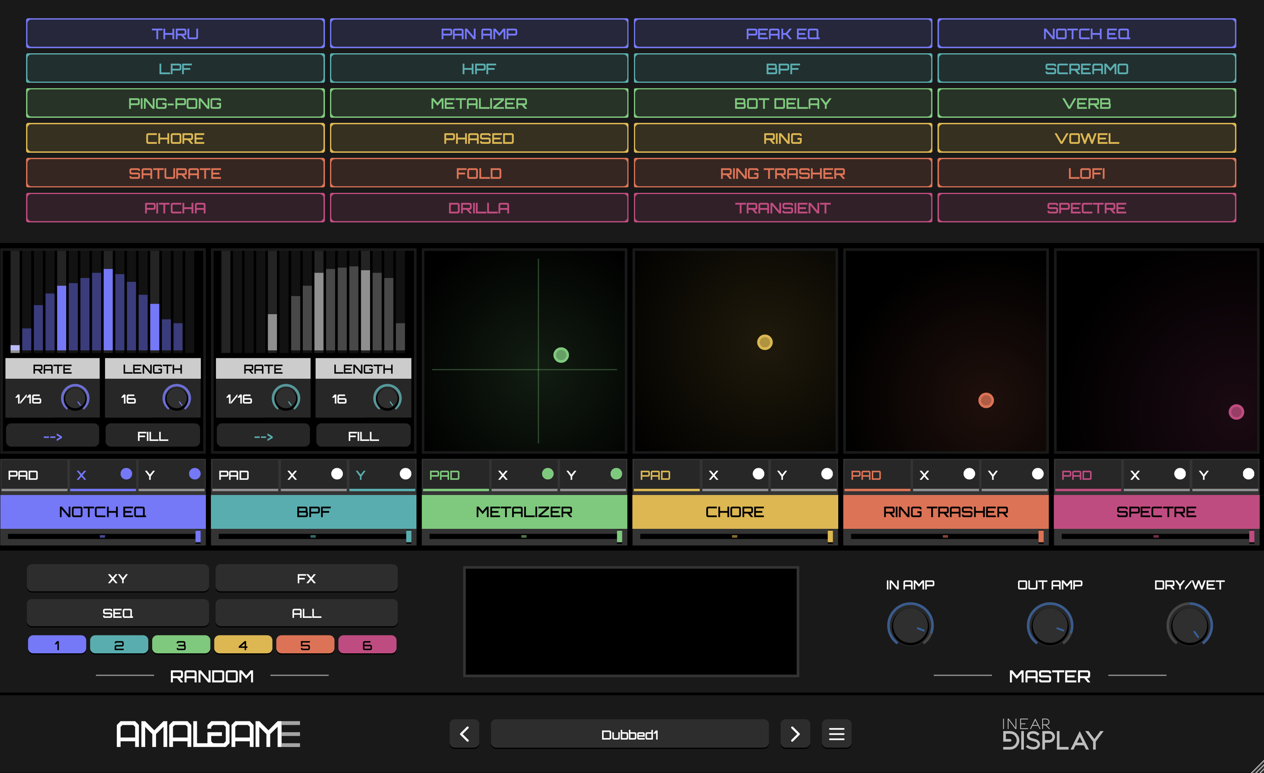Image resolution: width=1264 pixels, height=773 pixels.
Task: Click the green Metalizer XY pad dot
Action: [561, 355]
